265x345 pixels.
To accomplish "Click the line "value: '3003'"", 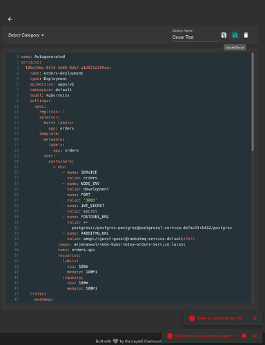I will (82, 200).
